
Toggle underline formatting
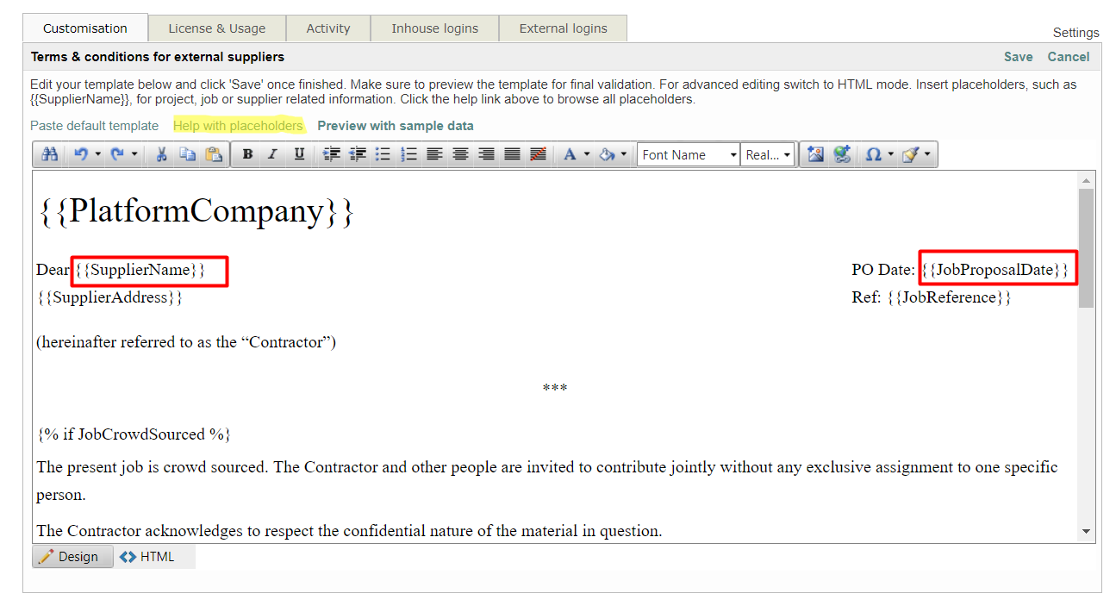[299, 154]
